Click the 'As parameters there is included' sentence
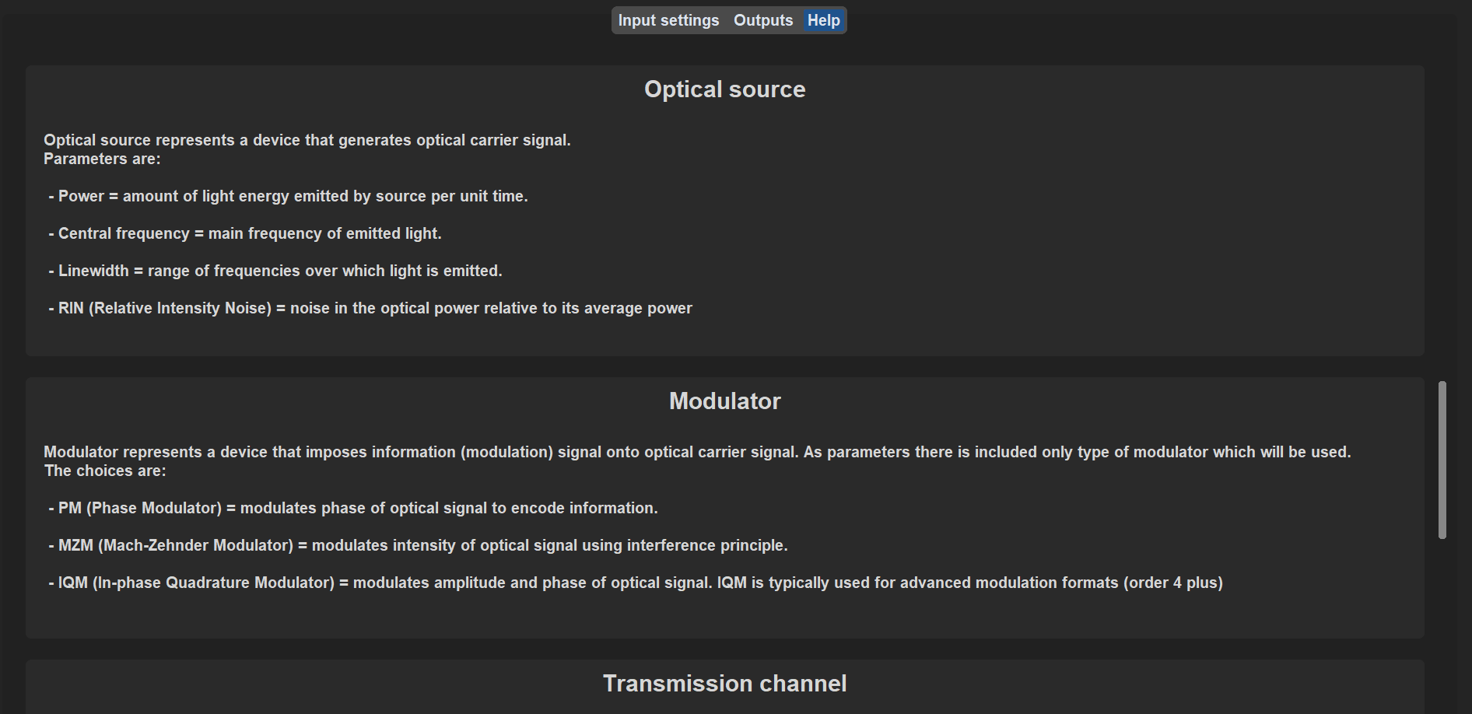The width and height of the screenshot is (1472, 714). coord(1077,452)
